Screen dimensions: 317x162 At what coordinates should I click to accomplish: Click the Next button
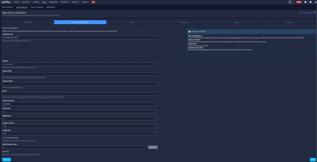[312, 159]
